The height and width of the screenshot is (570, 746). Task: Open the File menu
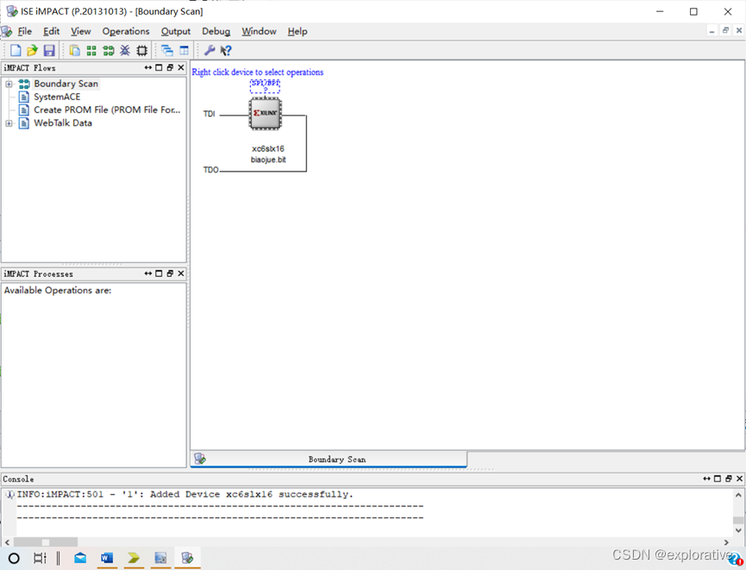tap(25, 31)
